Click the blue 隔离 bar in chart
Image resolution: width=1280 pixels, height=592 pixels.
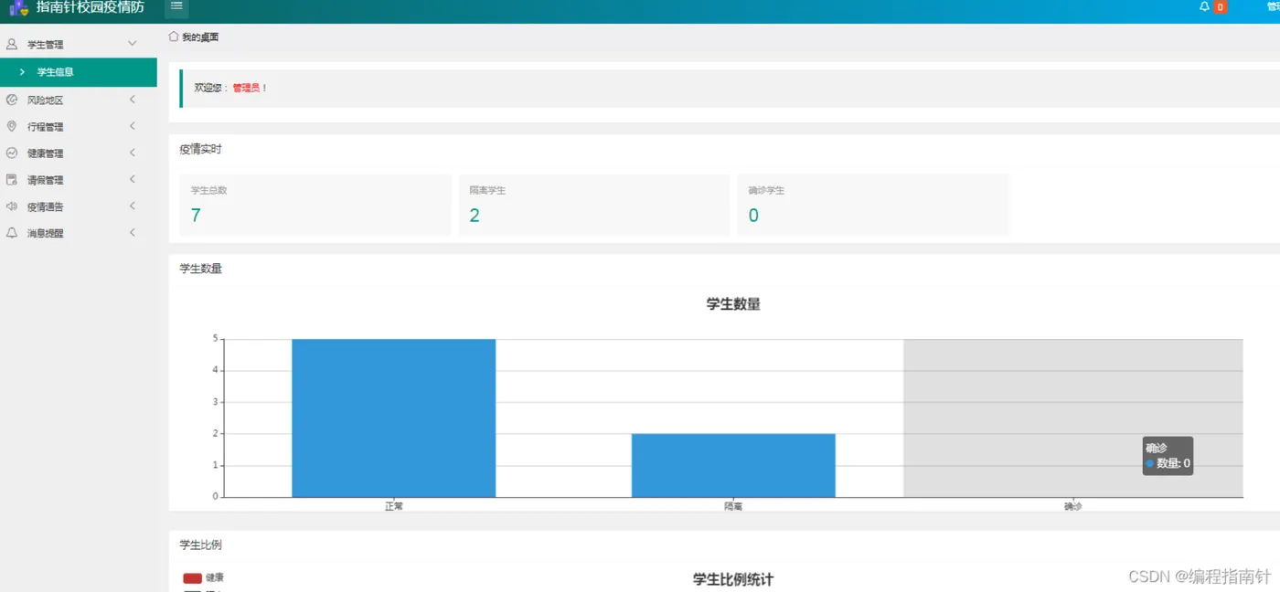(733, 465)
